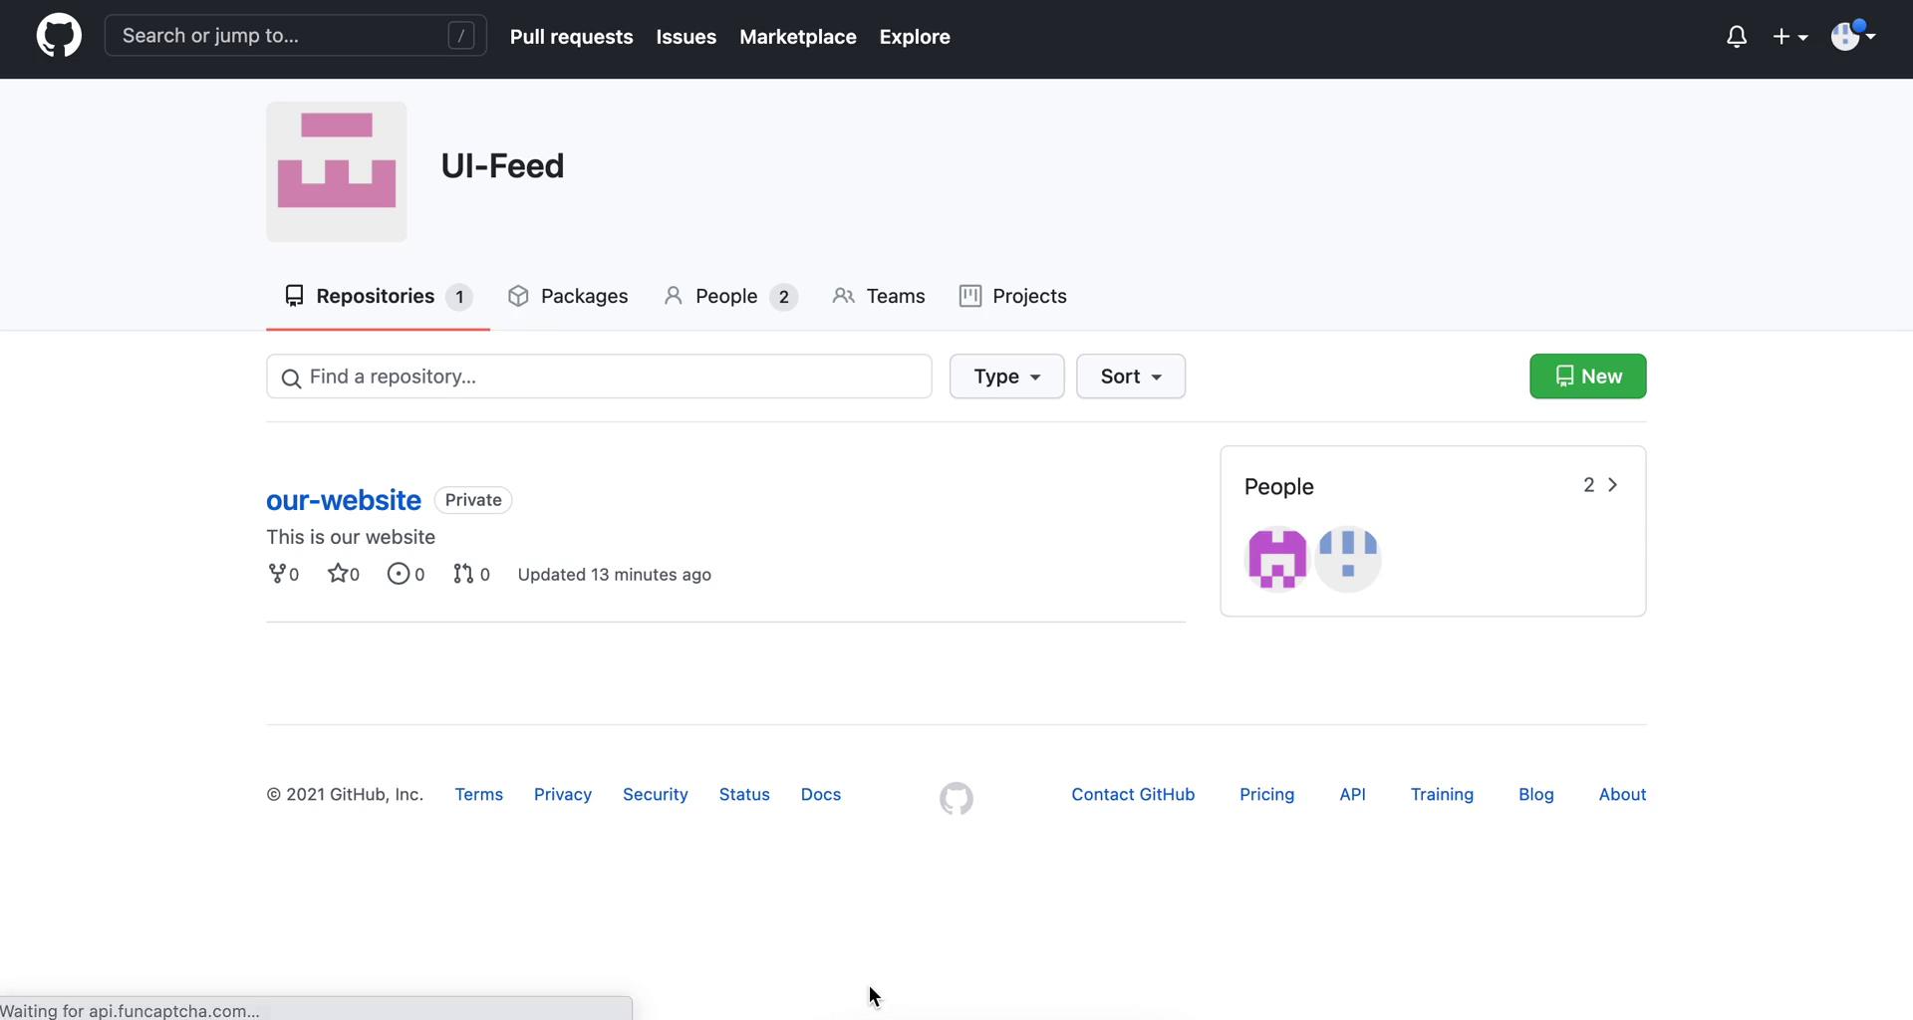Open Issues in top navigation
This screenshot has width=1913, height=1020.
click(x=686, y=37)
